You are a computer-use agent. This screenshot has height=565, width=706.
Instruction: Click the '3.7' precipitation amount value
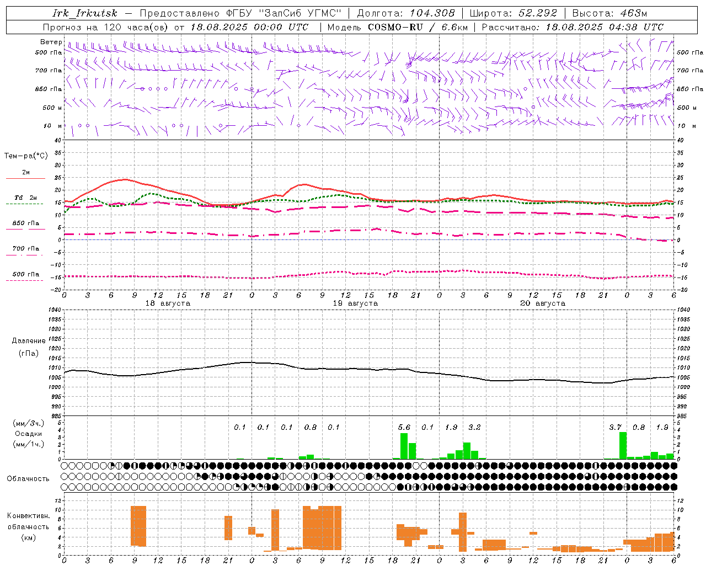point(616,427)
